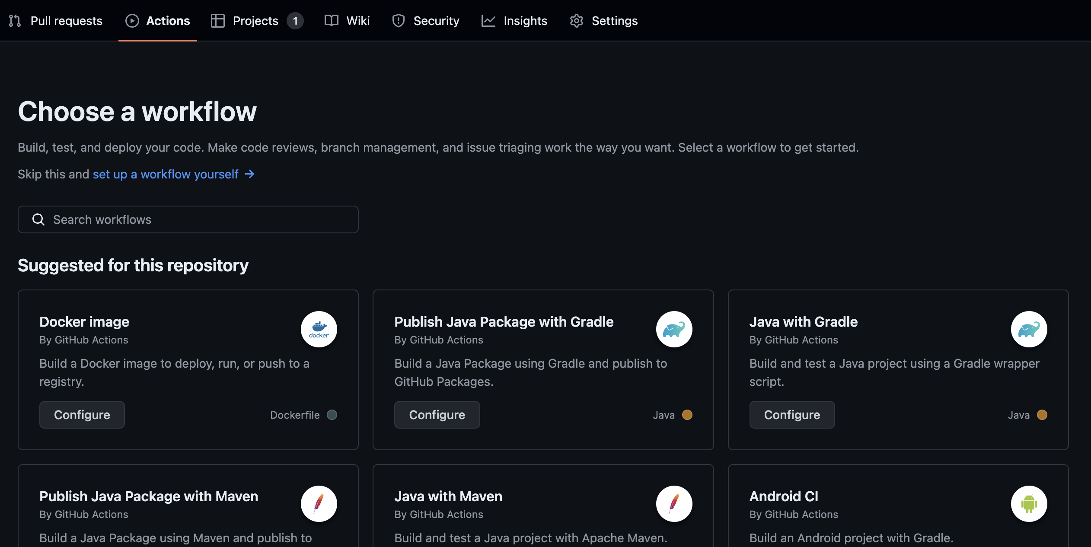Click the Actions play icon
Image resolution: width=1091 pixels, height=547 pixels.
(132, 20)
